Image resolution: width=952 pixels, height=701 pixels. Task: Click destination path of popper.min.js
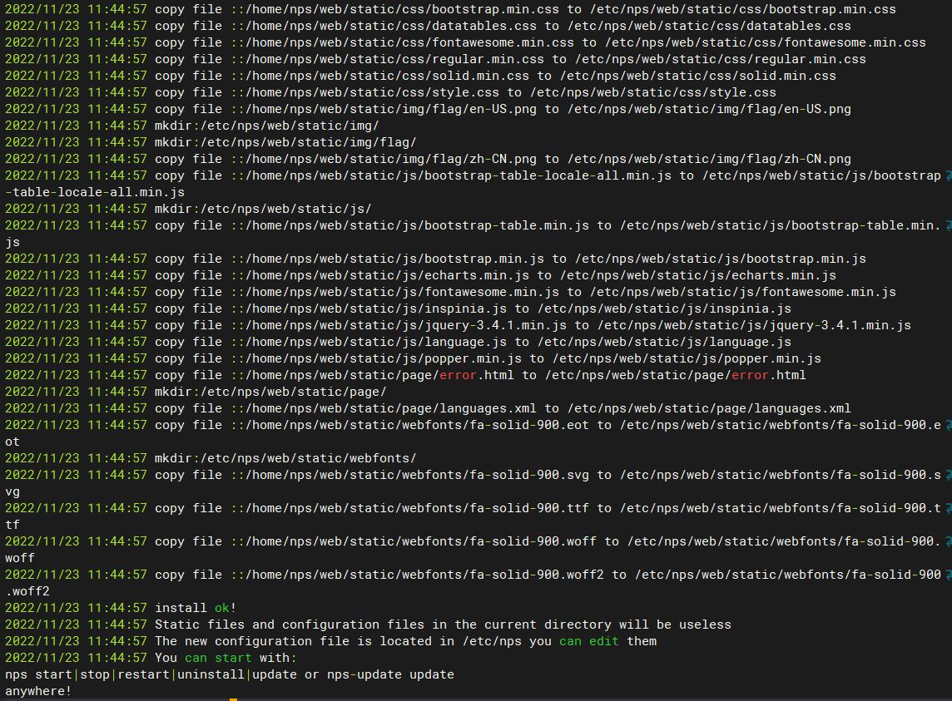click(x=686, y=358)
